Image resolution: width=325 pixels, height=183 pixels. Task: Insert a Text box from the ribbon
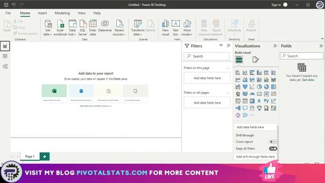[176, 28]
